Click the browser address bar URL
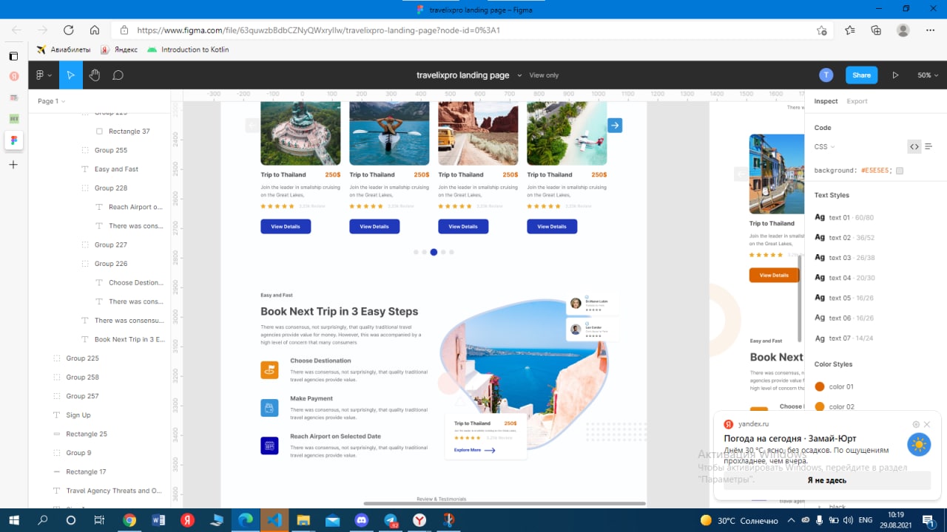Screen dimensions: 947x532 pos(319,30)
